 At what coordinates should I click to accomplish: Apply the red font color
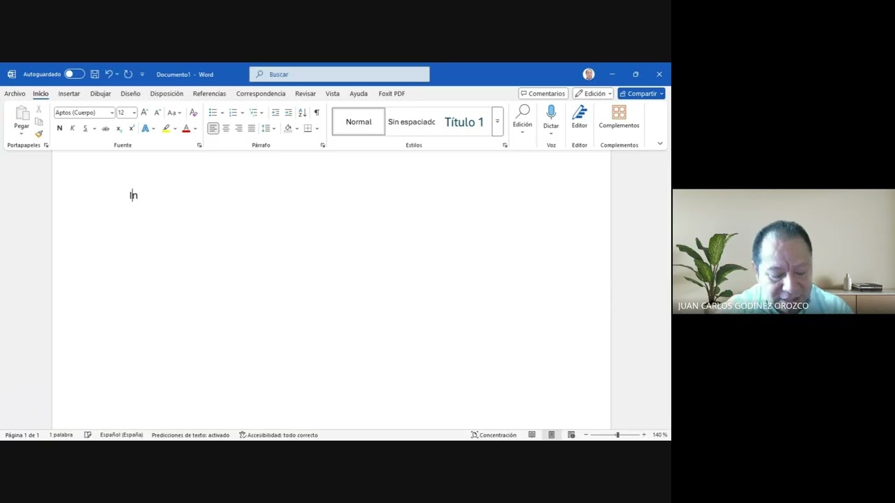[186, 129]
